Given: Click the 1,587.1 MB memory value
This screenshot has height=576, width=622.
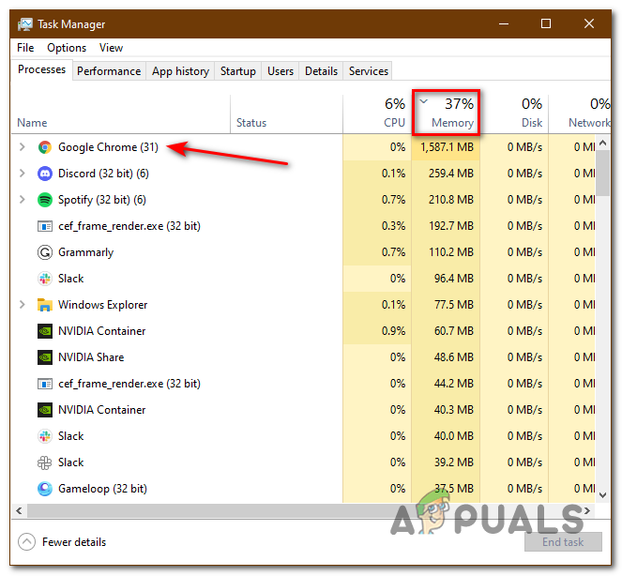Looking at the screenshot, I should point(448,147).
